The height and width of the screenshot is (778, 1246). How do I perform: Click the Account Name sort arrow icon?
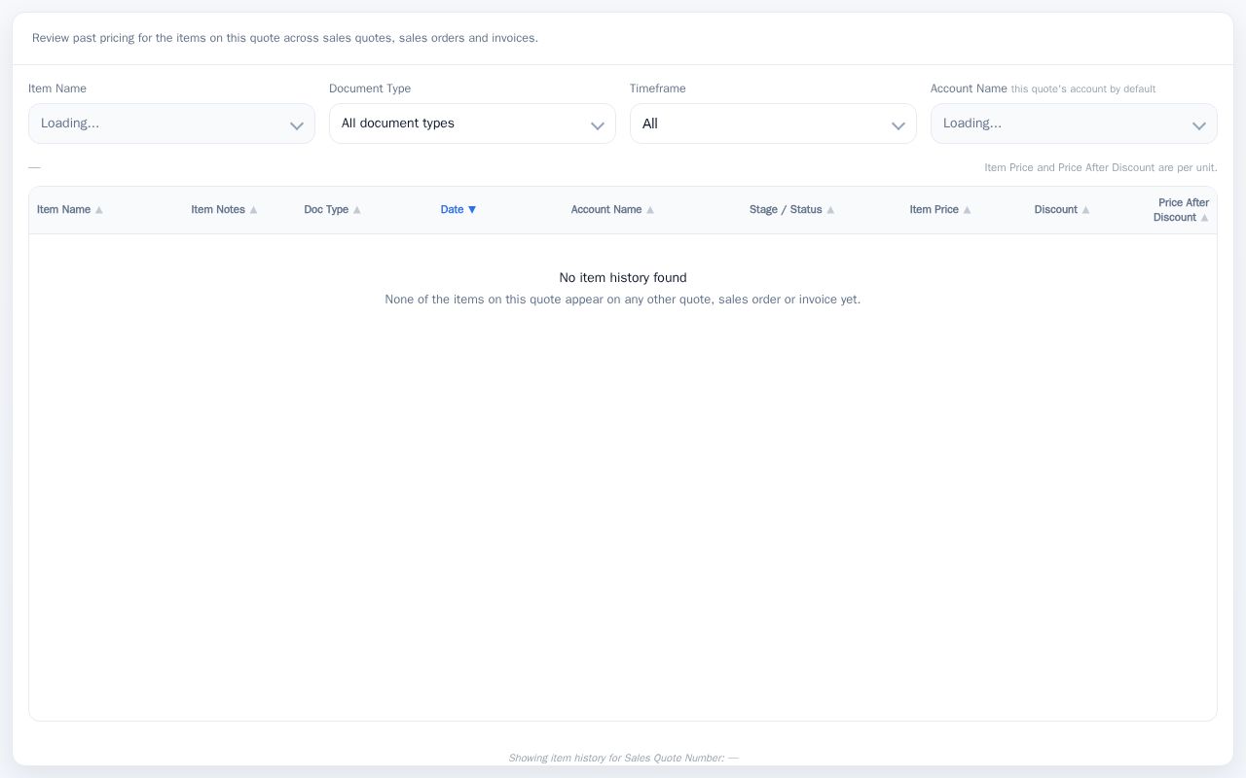coord(650,210)
